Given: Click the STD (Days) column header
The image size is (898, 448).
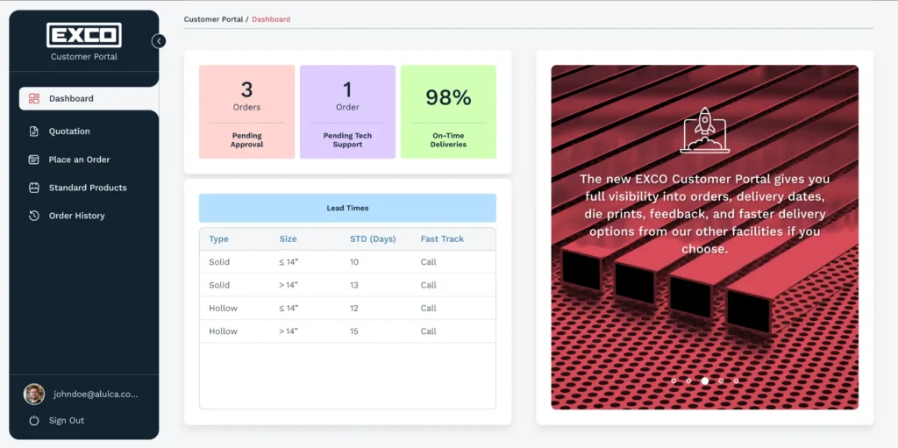Looking at the screenshot, I should pos(373,238).
